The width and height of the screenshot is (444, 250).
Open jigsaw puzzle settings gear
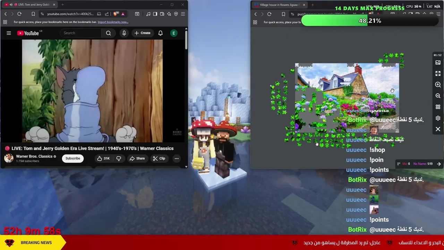[438, 118]
